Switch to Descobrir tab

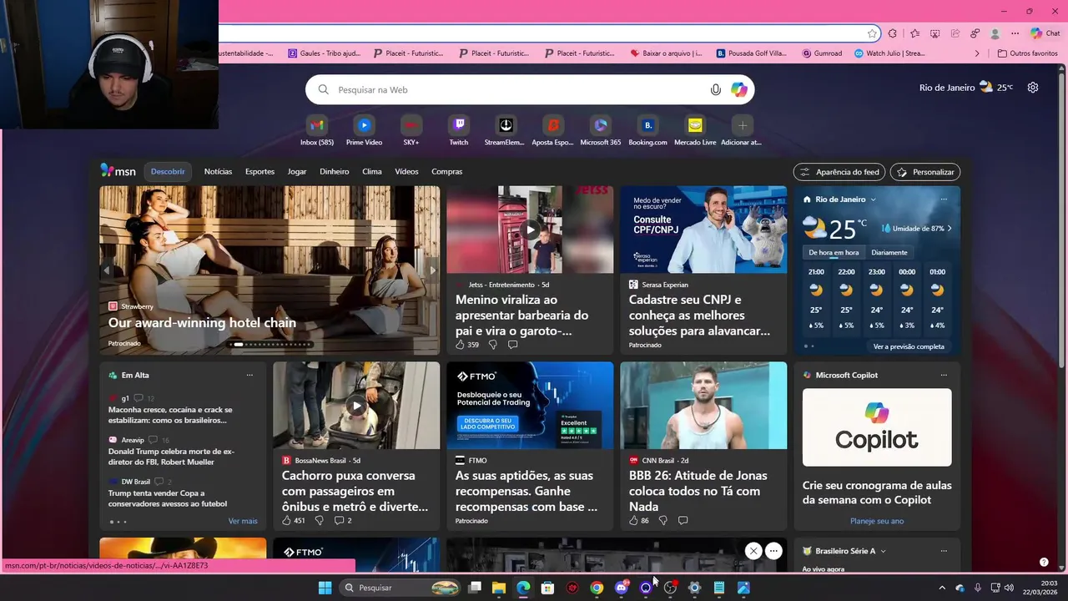168,171
